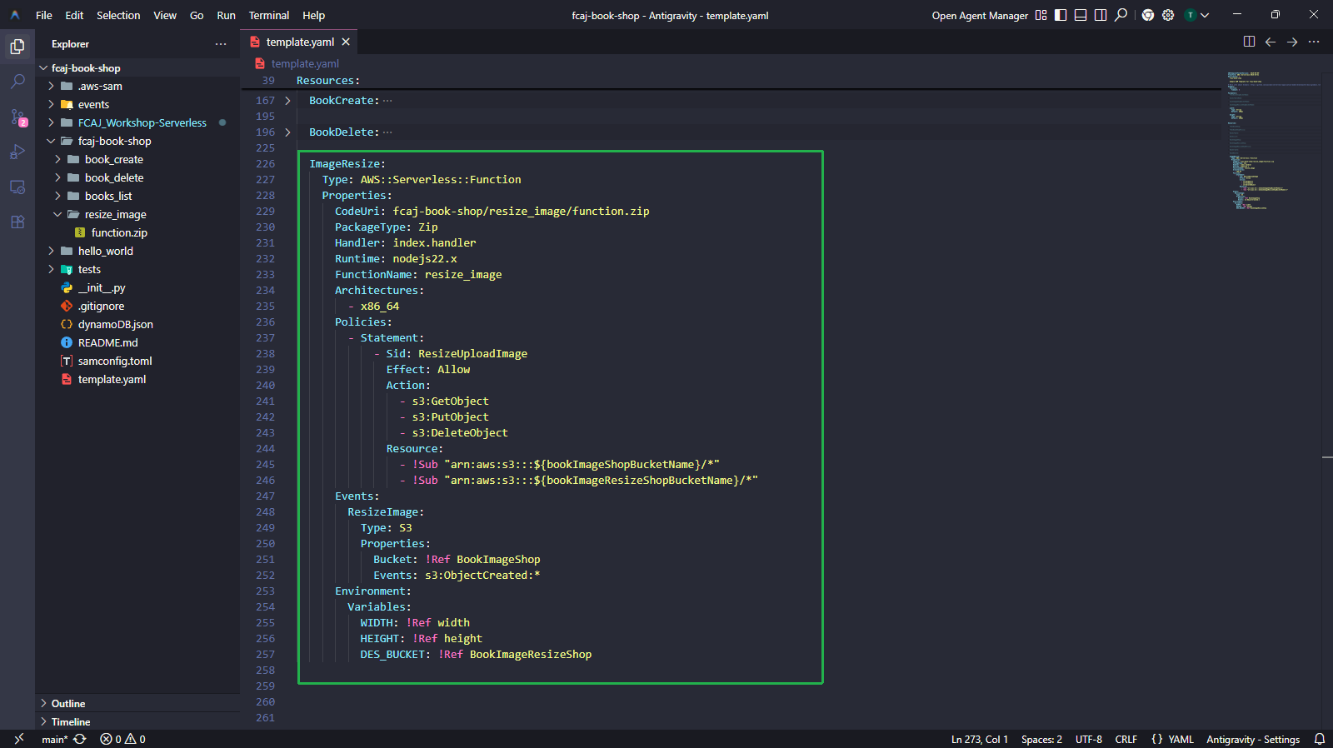Click the synchronize changes icon
The height and width of the screenshot is (748, 1333).
coord(80,739)
